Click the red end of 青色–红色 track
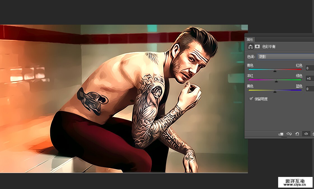314x189 pixels. click(x=300, y=69)
